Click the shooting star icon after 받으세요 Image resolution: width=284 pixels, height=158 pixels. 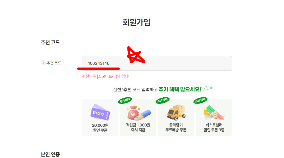click(x=207, y=88)
